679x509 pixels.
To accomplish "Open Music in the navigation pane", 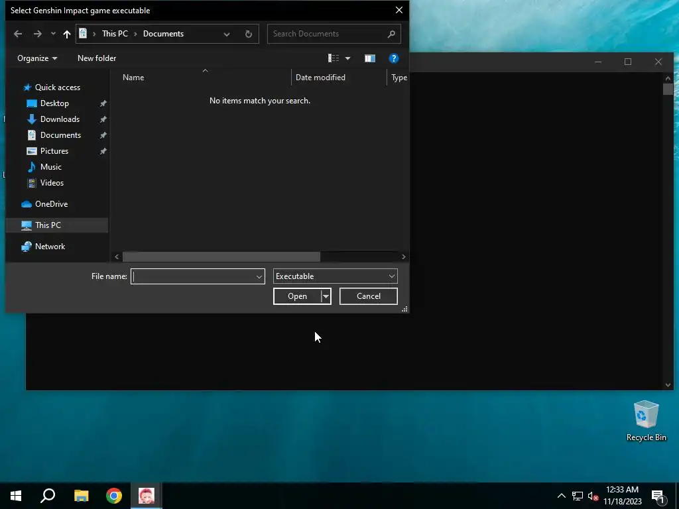I will click(50, 166).
